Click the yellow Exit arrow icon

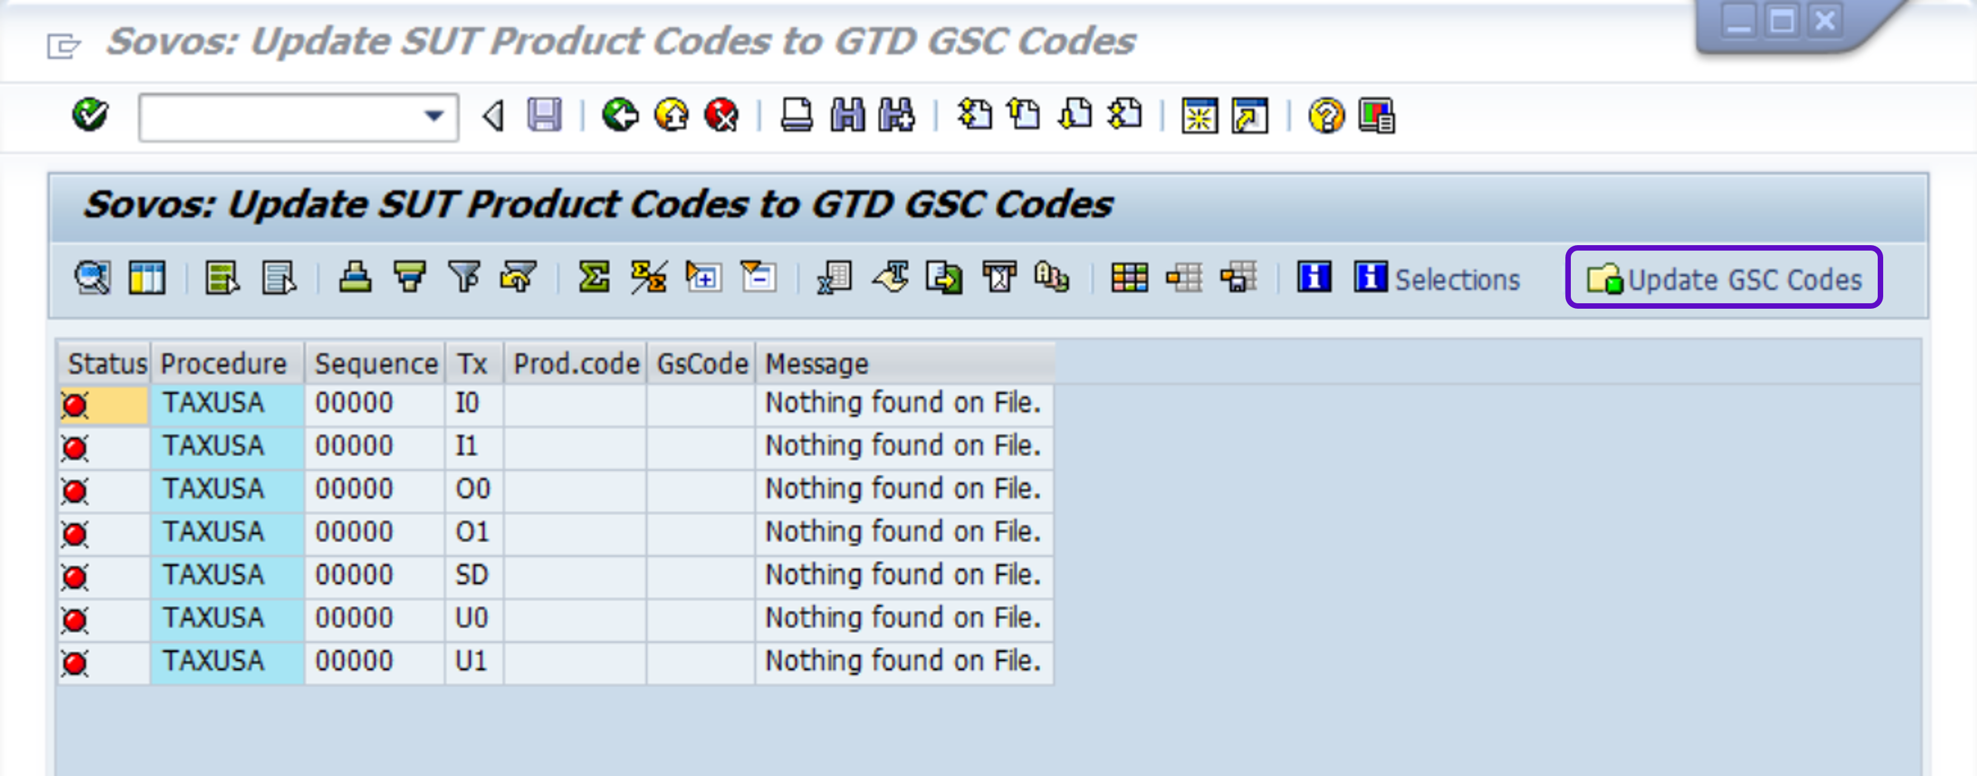[x=671, y=116]
